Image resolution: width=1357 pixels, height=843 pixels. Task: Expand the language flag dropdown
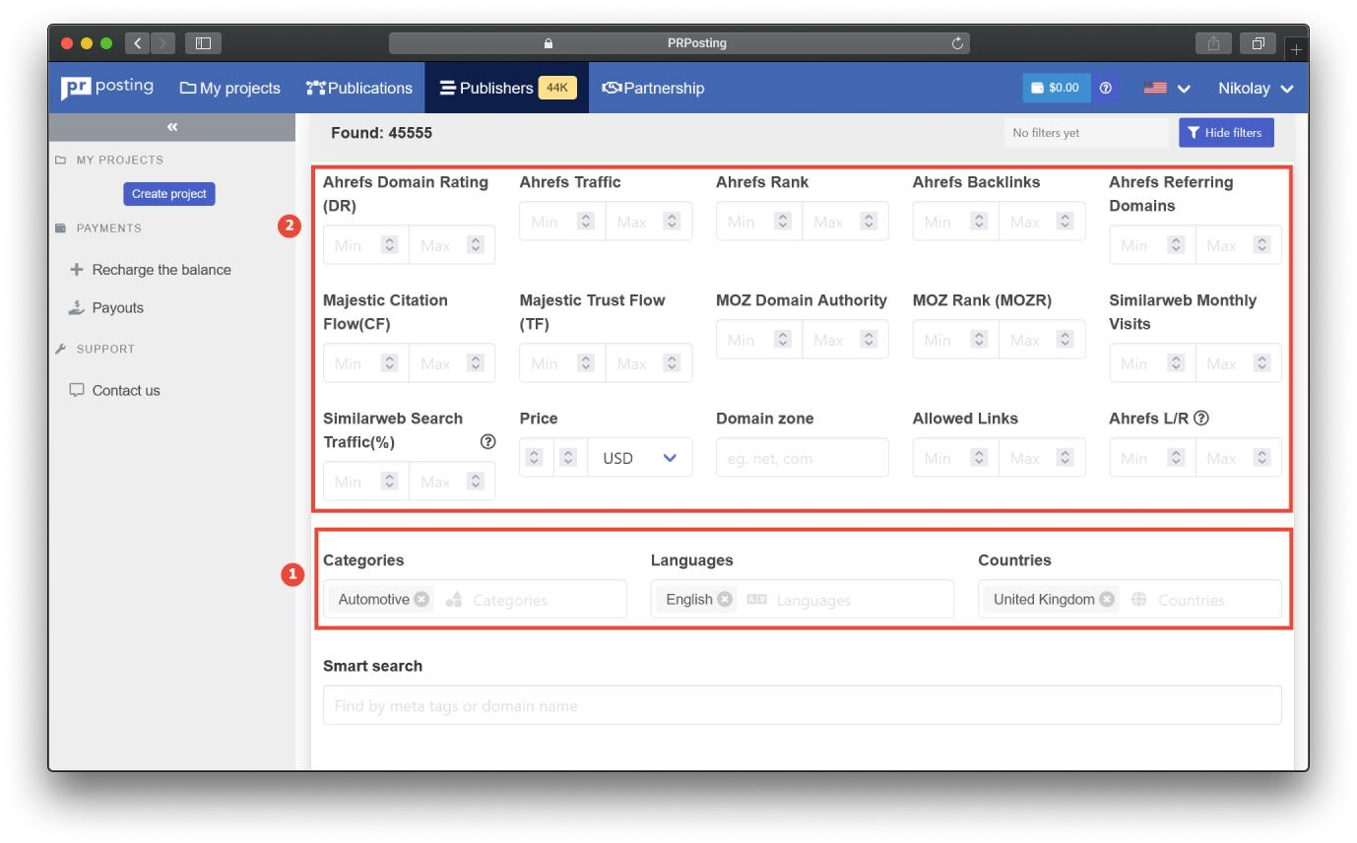pos(1167,88)
